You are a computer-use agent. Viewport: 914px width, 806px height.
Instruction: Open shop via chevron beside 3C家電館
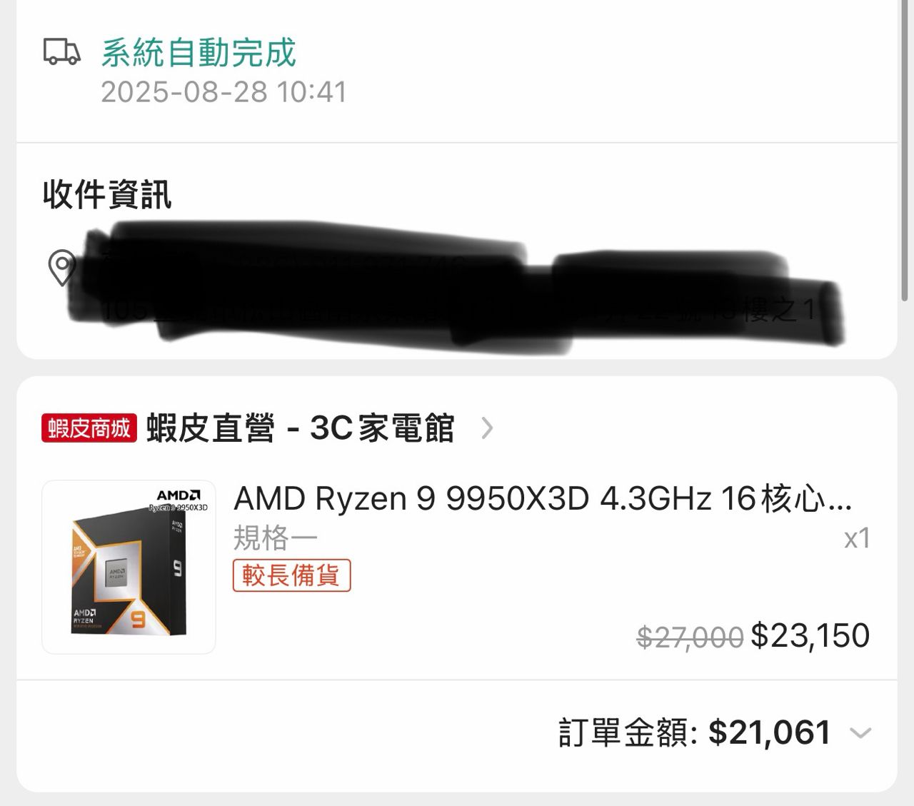487,428
